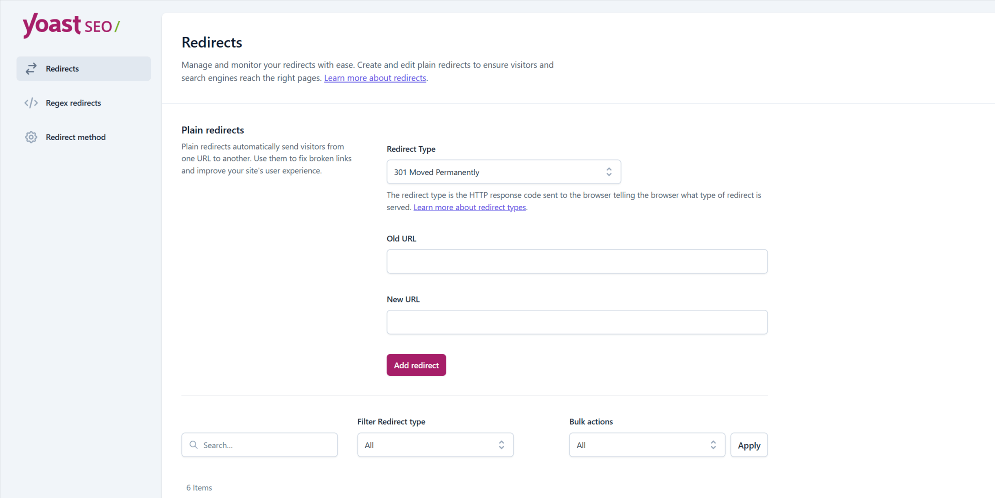Open Learn more about redirects link
This screenshot has width=995, height=498.
[375, 78]
